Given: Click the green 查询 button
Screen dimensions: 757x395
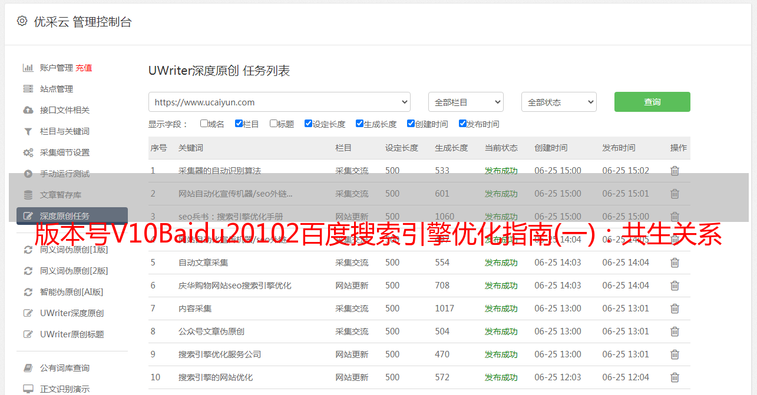Looking at the screenshot, I should pos(652,102).
